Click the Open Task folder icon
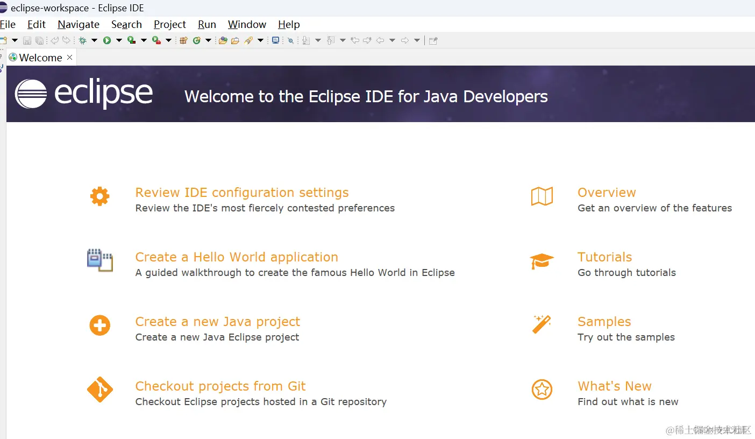The width and height of the screenshot is (755, 439). (235, 40)
